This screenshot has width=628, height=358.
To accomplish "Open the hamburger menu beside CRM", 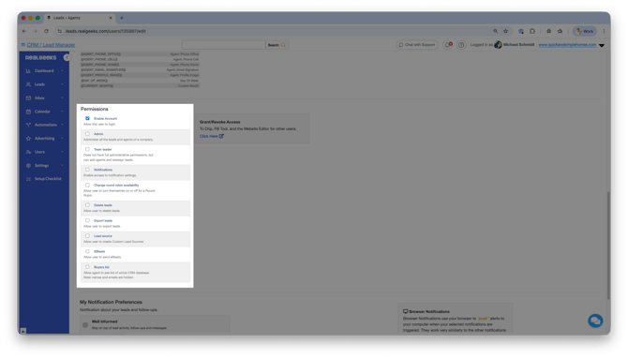I will click(22, 45).
